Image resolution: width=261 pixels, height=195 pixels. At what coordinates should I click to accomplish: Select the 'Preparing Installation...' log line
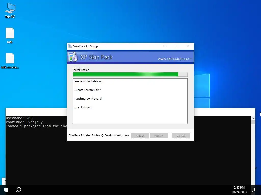pos(89,81)
